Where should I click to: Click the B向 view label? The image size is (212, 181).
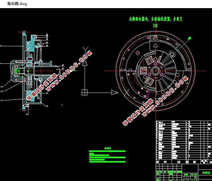[155, 26]
